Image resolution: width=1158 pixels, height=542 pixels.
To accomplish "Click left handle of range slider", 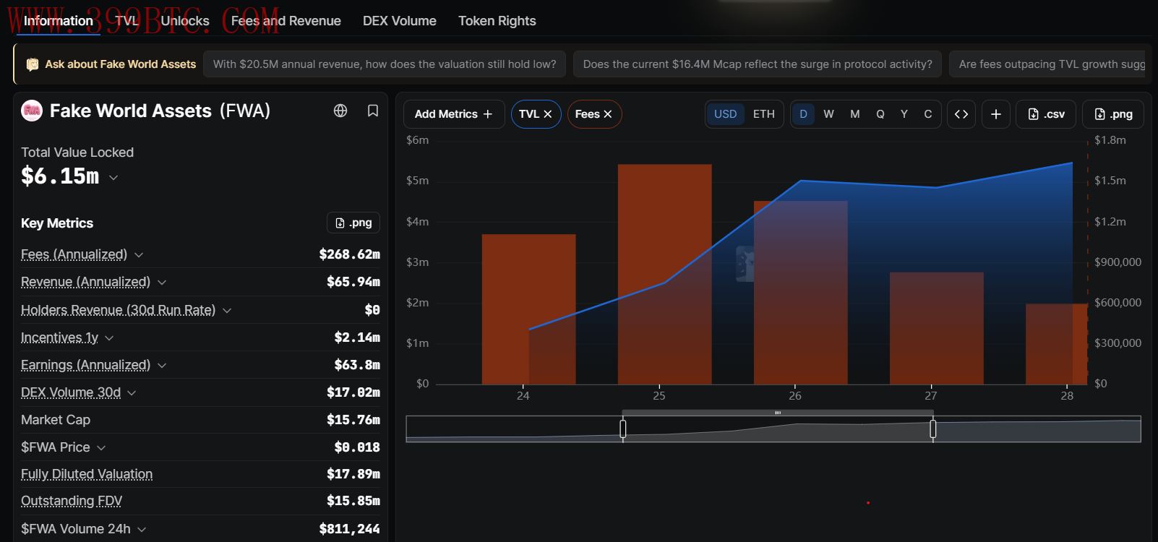I will click(623, 429).
